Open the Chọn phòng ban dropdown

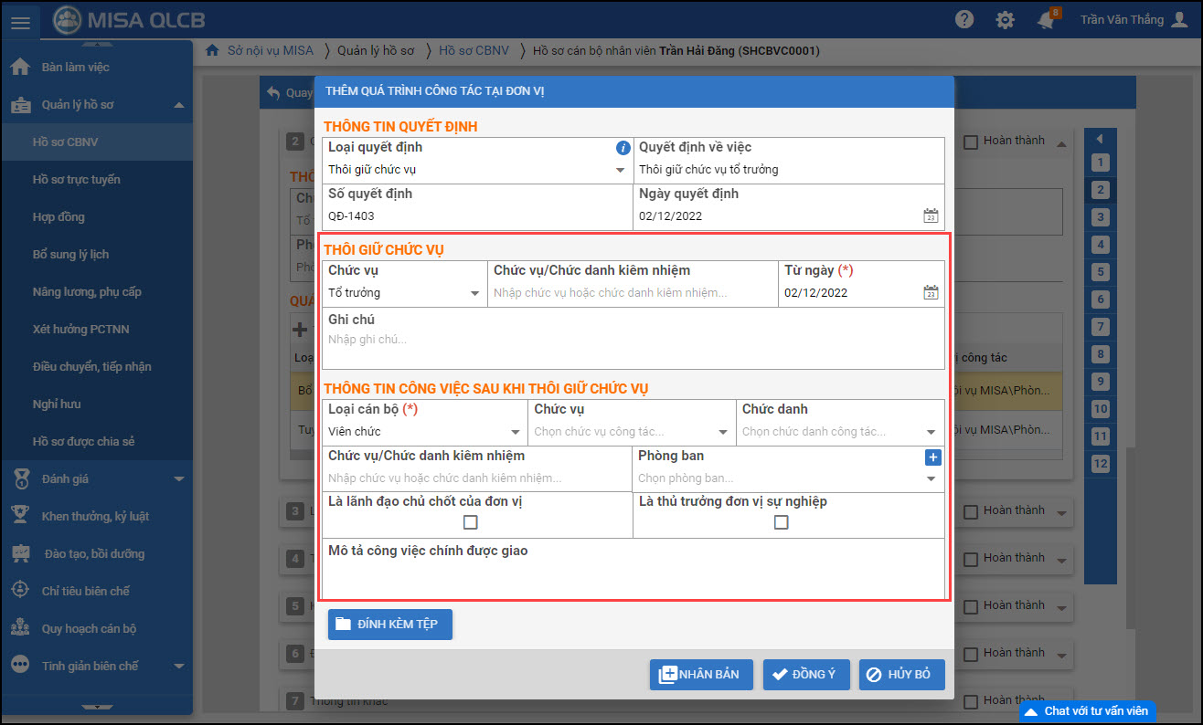click(931, 478)
